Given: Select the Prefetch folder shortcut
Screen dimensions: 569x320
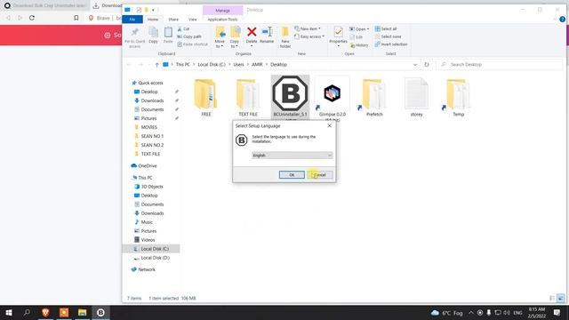Looking at the screenshot, I should point(374,97).
